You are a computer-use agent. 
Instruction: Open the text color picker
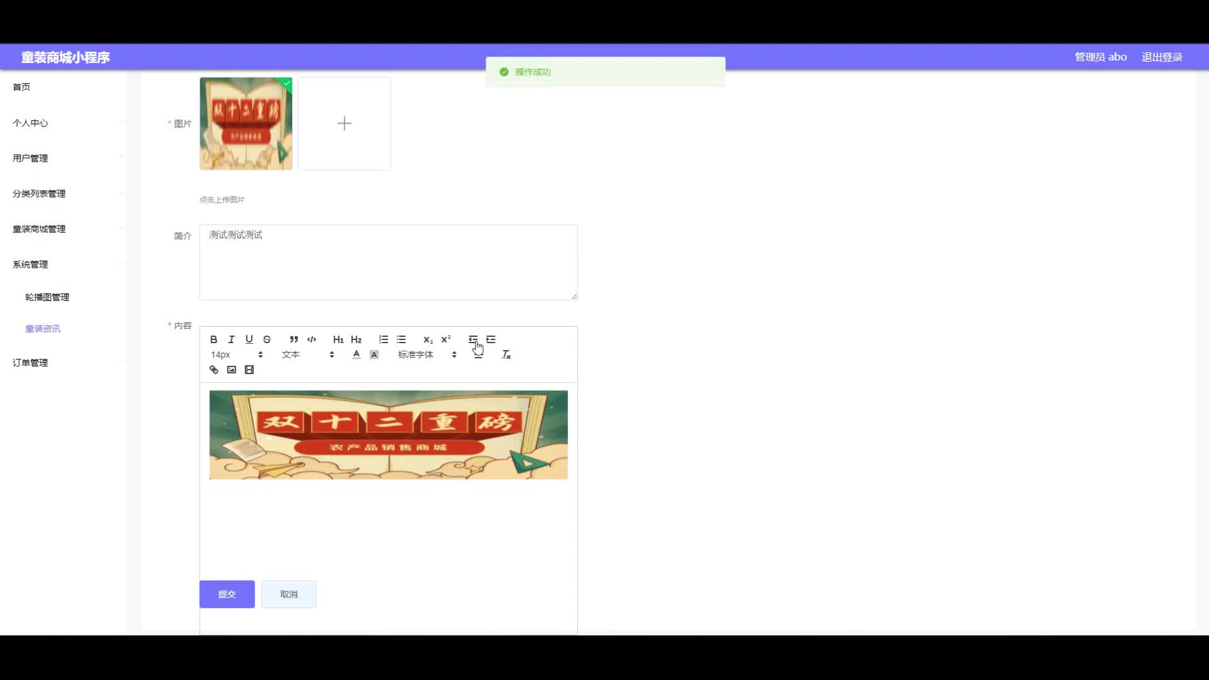click(356, 354)
